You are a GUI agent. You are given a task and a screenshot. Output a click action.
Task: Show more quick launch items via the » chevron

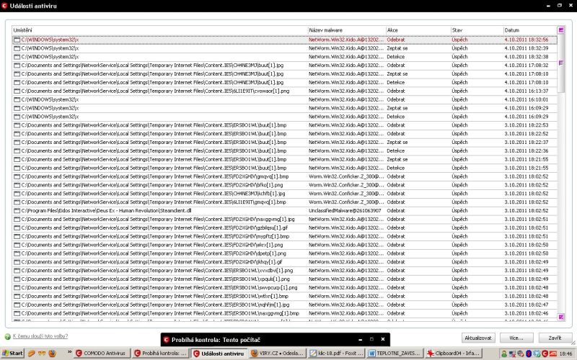pos(69,352)
